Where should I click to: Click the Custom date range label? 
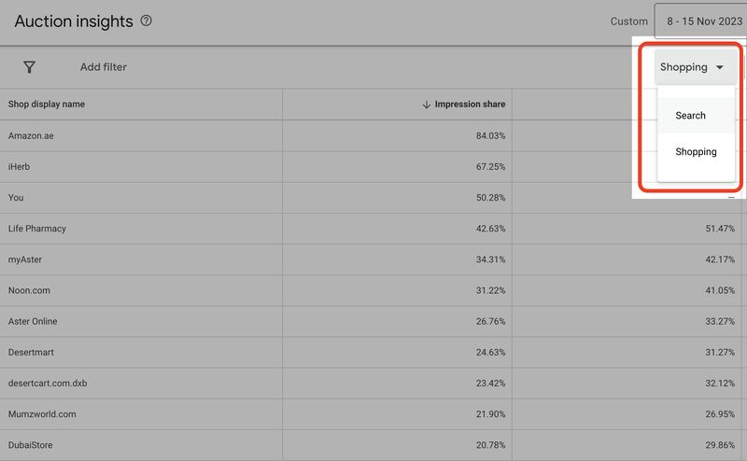pos(628,21)
